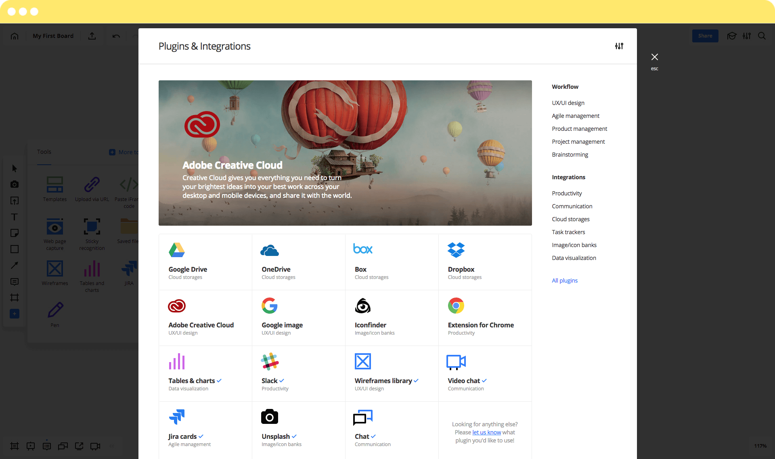Click the blue plus more-tools button

point(15,314)
